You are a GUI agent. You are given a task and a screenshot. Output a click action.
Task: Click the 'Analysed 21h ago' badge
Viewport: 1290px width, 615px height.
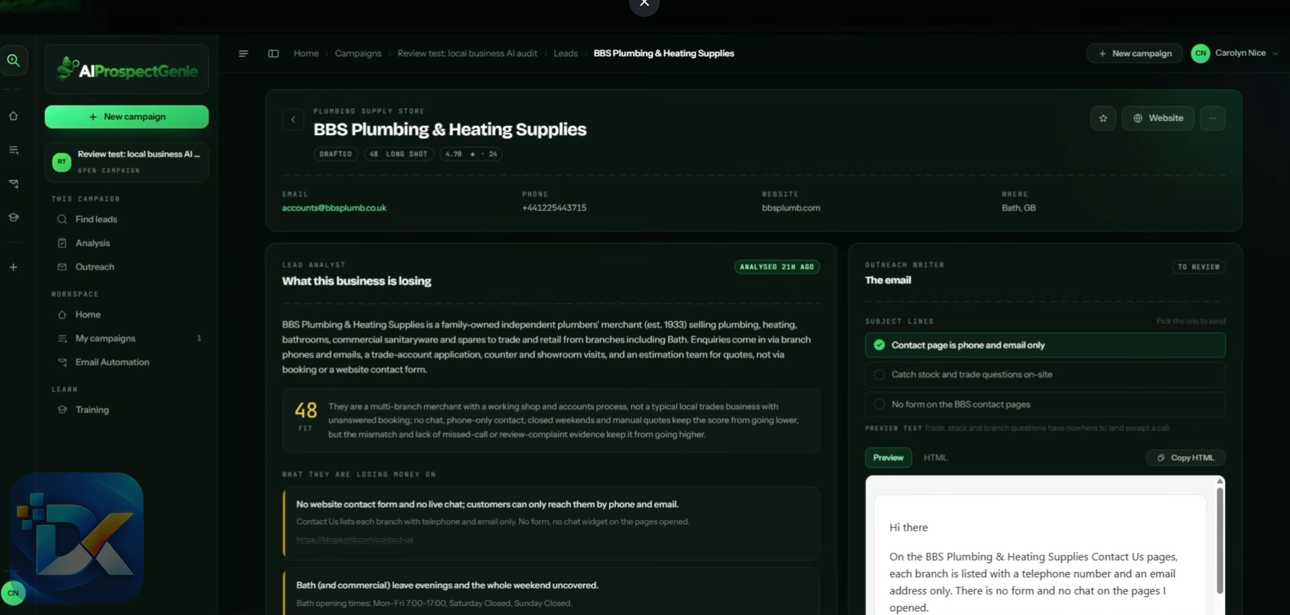777,267
